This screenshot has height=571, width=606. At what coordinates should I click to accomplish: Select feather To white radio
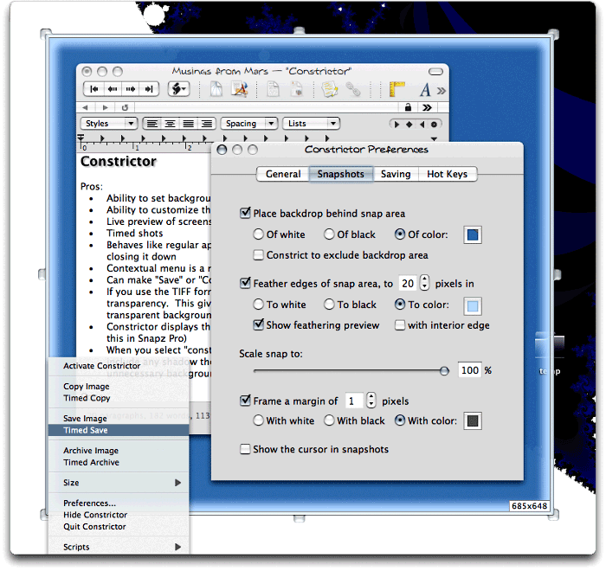tap(258, 305)
